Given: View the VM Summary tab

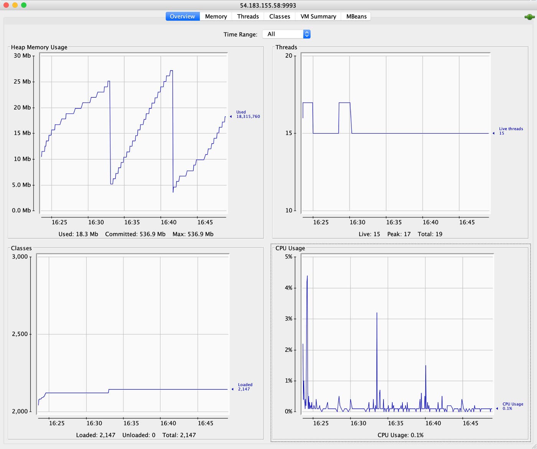Looking at the screenshot, I should (318, 16).
